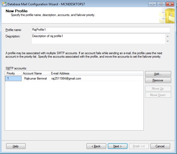This screenshot has width=177, height=154.
Task: Click the Finish button
Action: 139,146
